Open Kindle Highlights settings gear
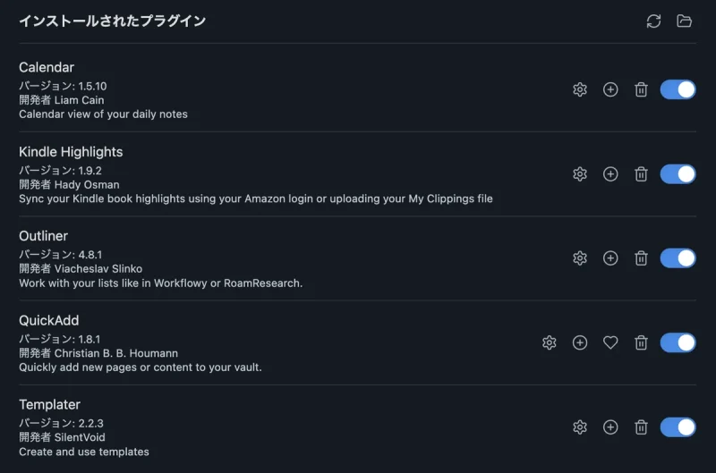 [x=580, y=173]
